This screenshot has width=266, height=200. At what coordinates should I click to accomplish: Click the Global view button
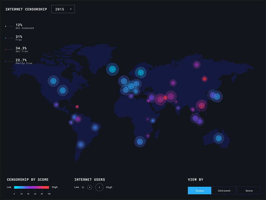click(199, 190)
